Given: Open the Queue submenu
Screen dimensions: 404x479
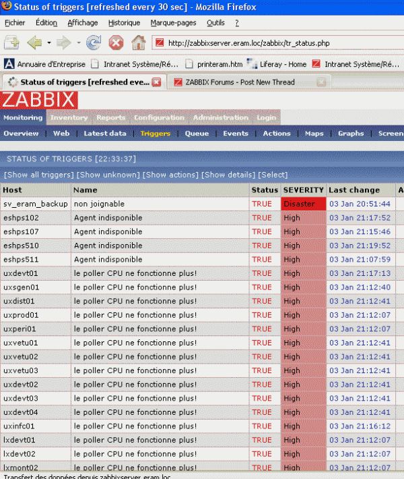Looking at the screenshot, I should coord(197,134).
